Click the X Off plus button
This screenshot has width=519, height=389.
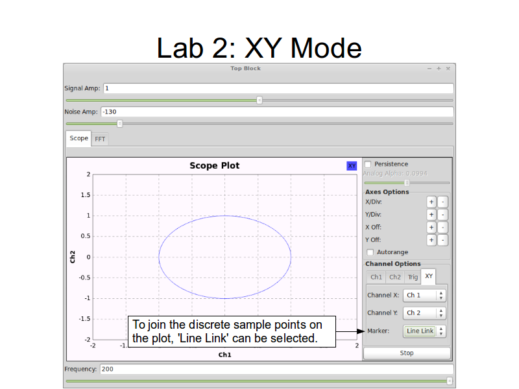431,228
